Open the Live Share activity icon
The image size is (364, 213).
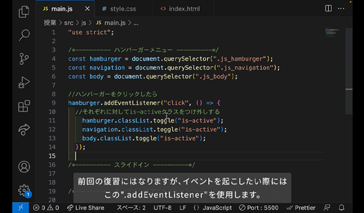(24, 129)
